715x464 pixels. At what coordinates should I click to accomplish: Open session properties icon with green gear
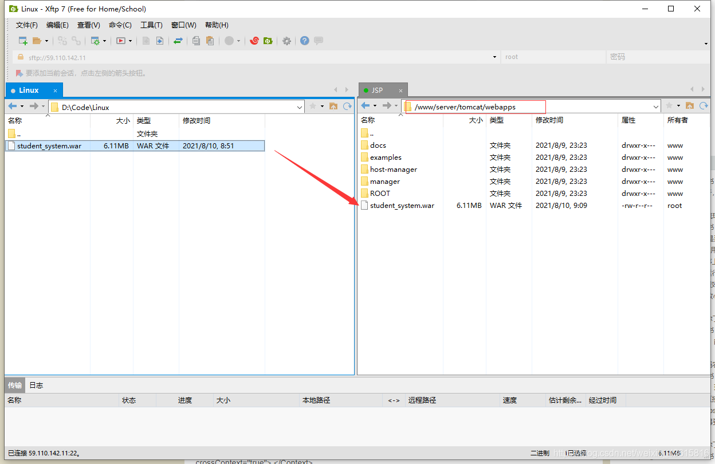click(95, 41)
